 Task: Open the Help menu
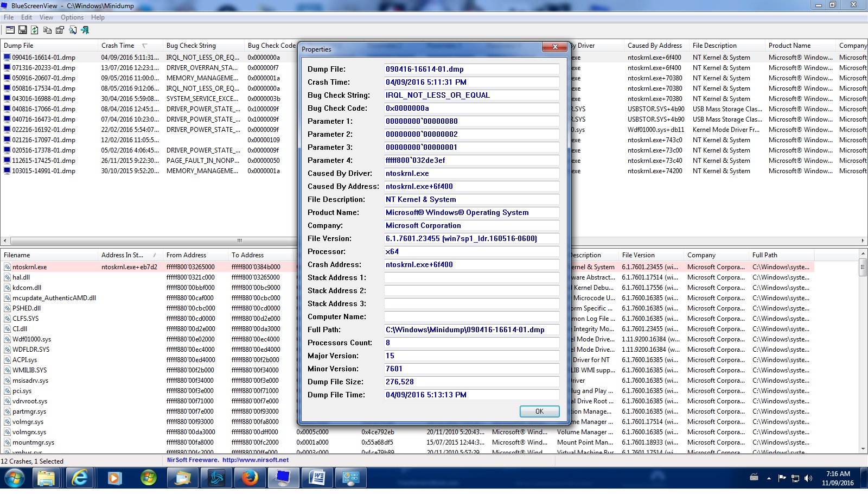(98, 17)
